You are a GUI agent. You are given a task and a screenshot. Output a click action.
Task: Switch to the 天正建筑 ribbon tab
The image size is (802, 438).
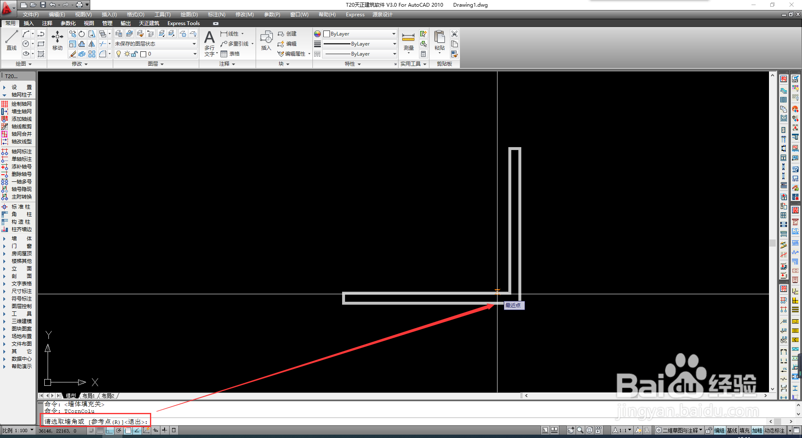(149, 23)
